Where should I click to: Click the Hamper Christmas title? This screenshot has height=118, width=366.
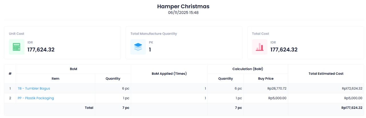(183, 6)
